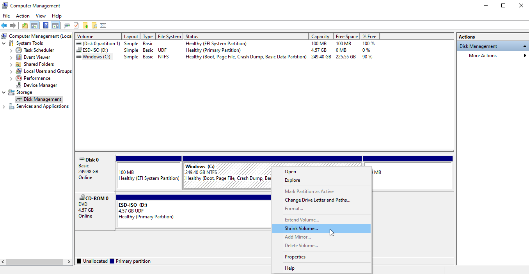This screenshot has width=529, height=274.
Task: Sort by the Free Space column header
Action: (347, 37)
